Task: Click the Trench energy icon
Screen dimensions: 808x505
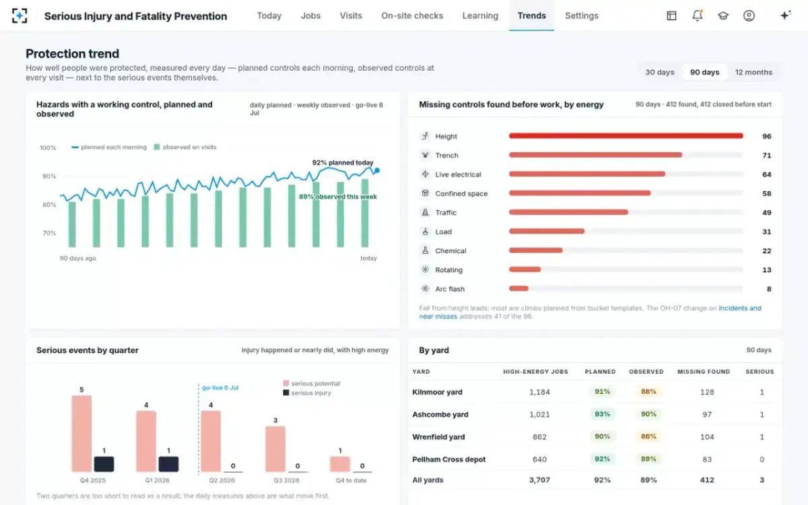Action: pos(425,155)
